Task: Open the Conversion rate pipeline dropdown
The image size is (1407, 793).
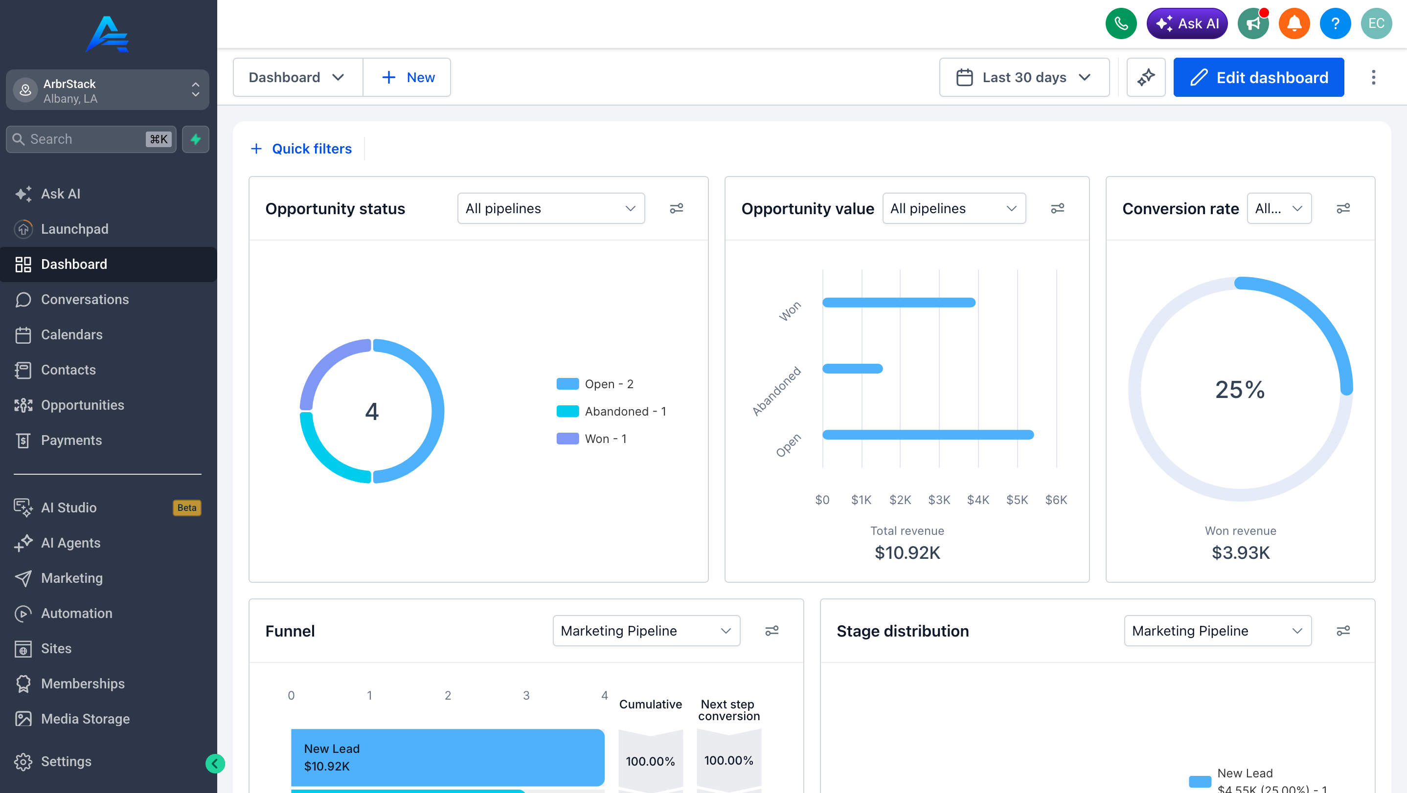Action: click(1279, 208)
